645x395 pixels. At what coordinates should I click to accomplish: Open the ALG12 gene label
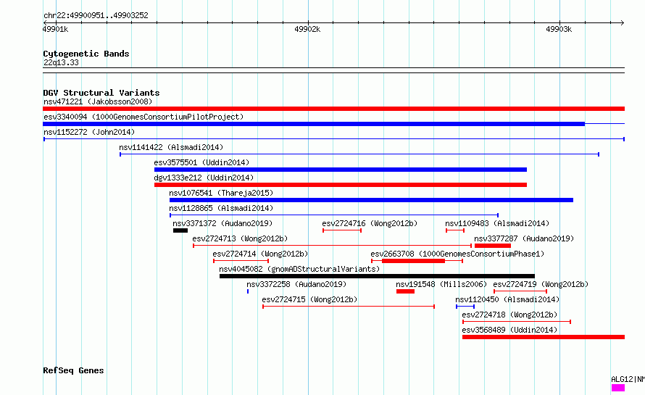[628, 379]
